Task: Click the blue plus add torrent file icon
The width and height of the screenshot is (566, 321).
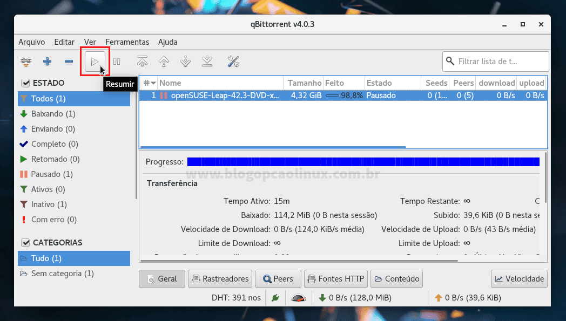Action: 48,62
